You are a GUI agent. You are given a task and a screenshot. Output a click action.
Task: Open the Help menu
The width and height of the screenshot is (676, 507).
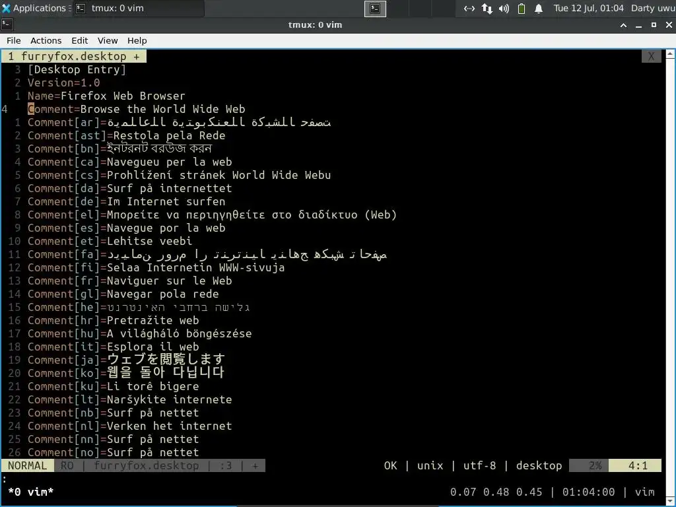click(137, 40)
